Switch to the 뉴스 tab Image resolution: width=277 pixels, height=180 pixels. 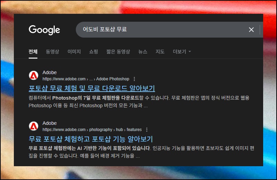pos(143,52)
